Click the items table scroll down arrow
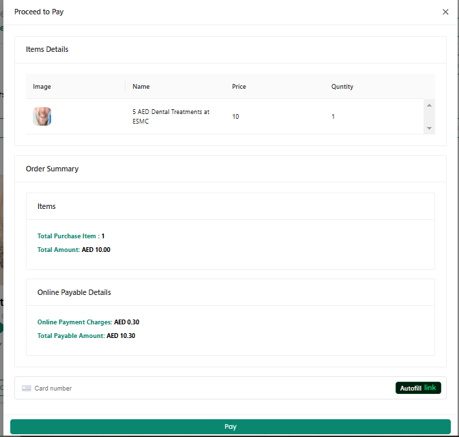Screen dimensions: 459x437 click(x=429, y=128)
